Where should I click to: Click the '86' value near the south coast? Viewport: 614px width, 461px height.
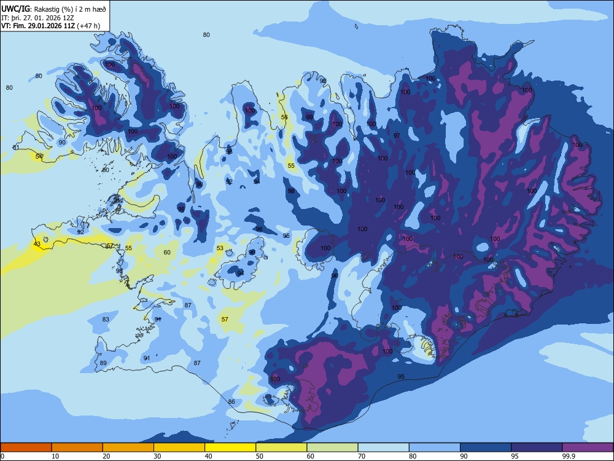coord(231,401)
